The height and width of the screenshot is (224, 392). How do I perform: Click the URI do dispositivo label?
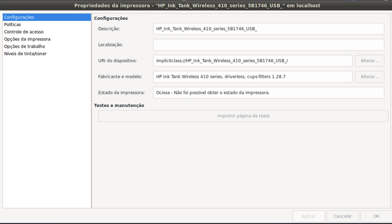point(118,61)
